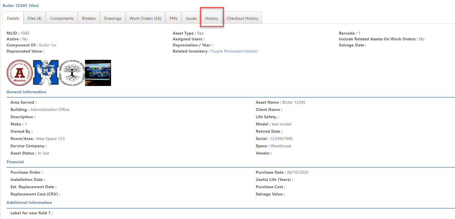Click the Vendor label
This screenshot has height=219, width=455.
point(264,153)
